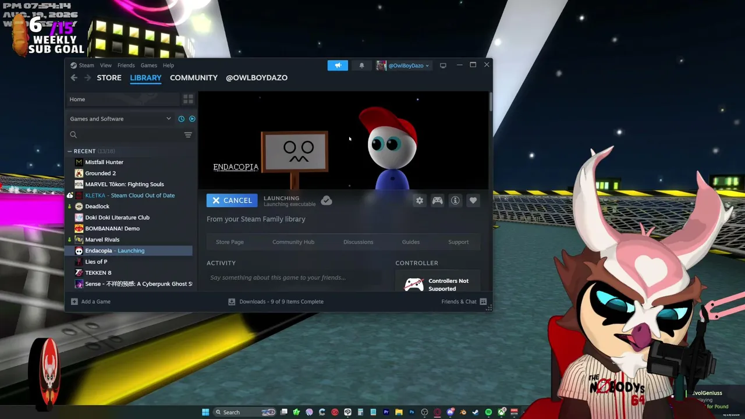
Task: Open the Friends menu
Action: [126, 65]
